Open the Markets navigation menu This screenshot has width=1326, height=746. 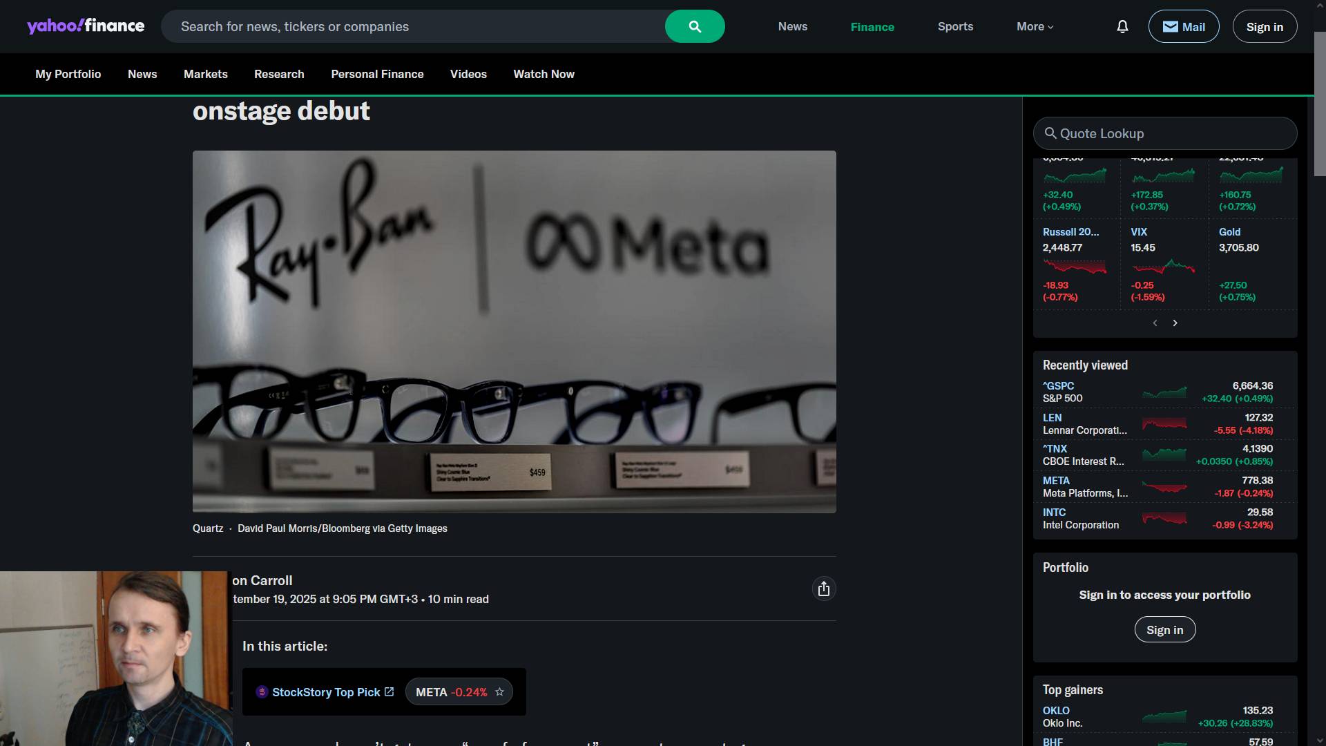click(205, 74)
